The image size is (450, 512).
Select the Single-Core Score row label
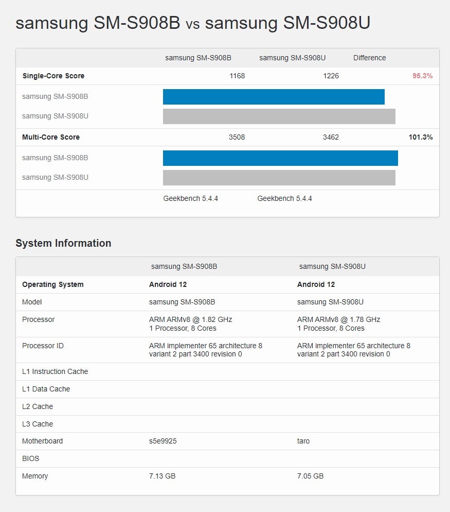coord(53,76)
